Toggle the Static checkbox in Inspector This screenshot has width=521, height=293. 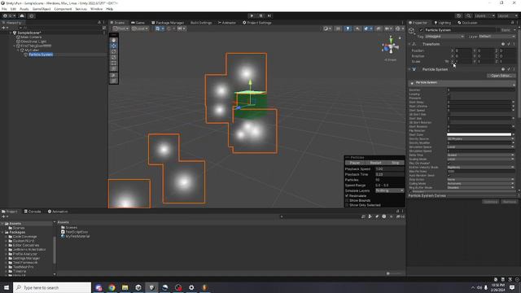point(499,30)
